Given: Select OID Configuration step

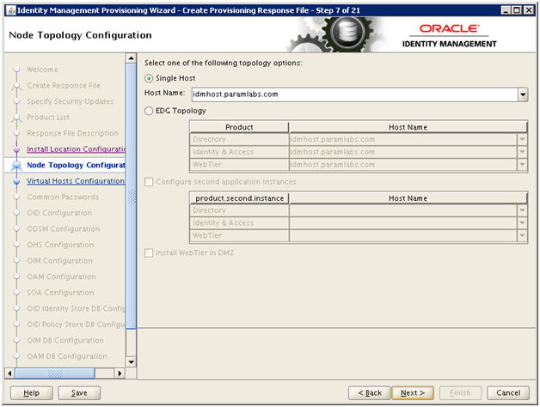Looking at the screenshot, I should point(59,213).
